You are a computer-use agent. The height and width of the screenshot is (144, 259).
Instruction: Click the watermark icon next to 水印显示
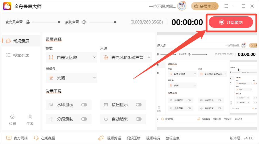point(51,105)
